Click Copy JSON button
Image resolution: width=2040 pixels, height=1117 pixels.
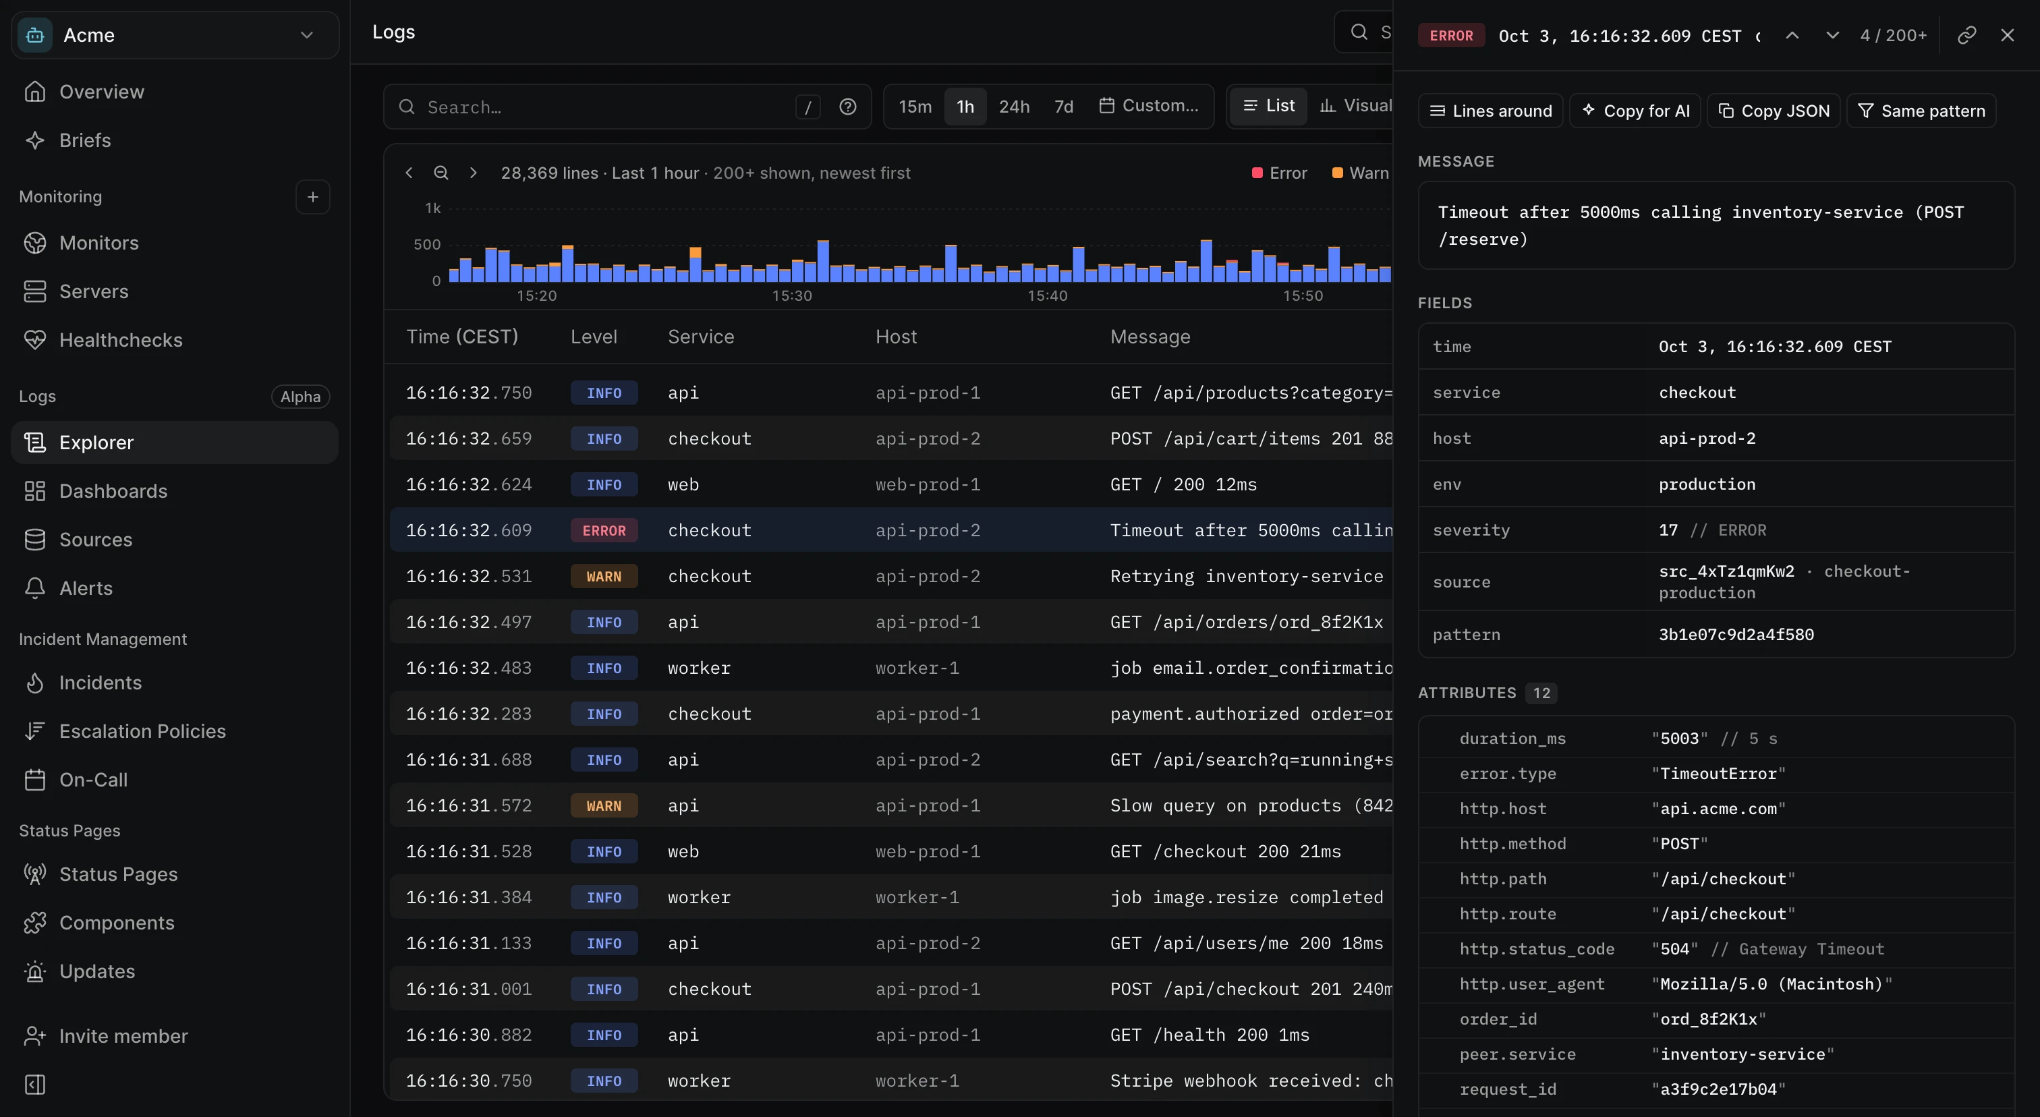(1773, 111)
